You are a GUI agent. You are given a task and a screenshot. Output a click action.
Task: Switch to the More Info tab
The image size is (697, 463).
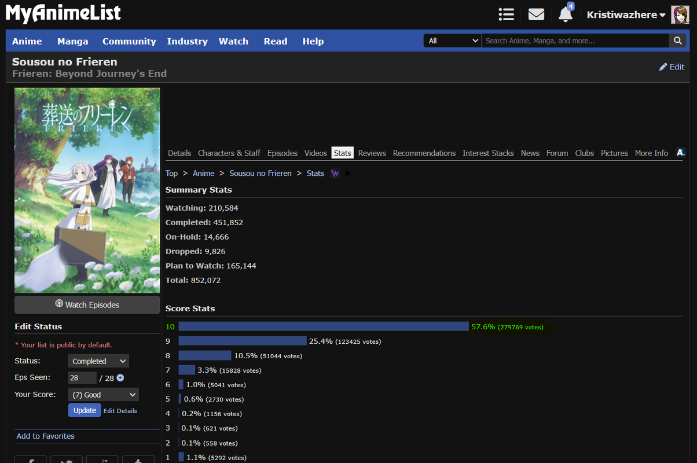tap(651, 153)
